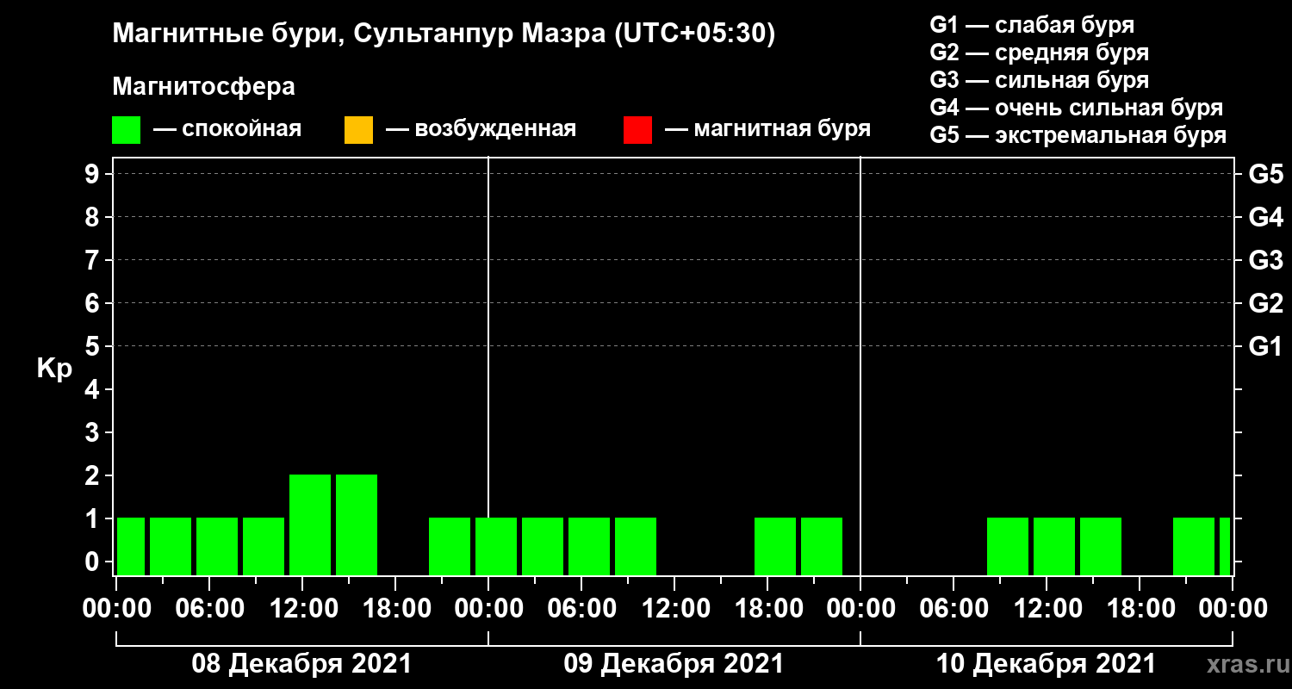Click the second Kp 2 bar before 18:00 on 08 Декабря
This screenshot has height=689, width=1292.
[357, 525]
